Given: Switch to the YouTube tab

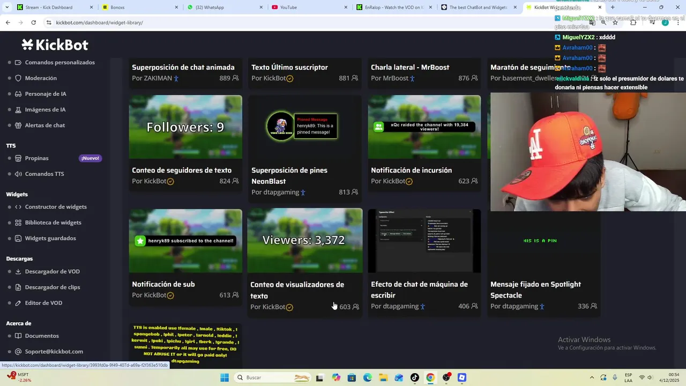Looking at the screenshot, I should 310,8.
